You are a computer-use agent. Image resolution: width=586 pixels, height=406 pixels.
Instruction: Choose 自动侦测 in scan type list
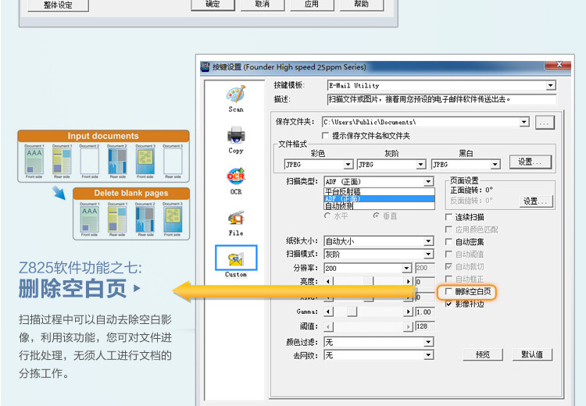pyautogui.click(x=379, y=206)
